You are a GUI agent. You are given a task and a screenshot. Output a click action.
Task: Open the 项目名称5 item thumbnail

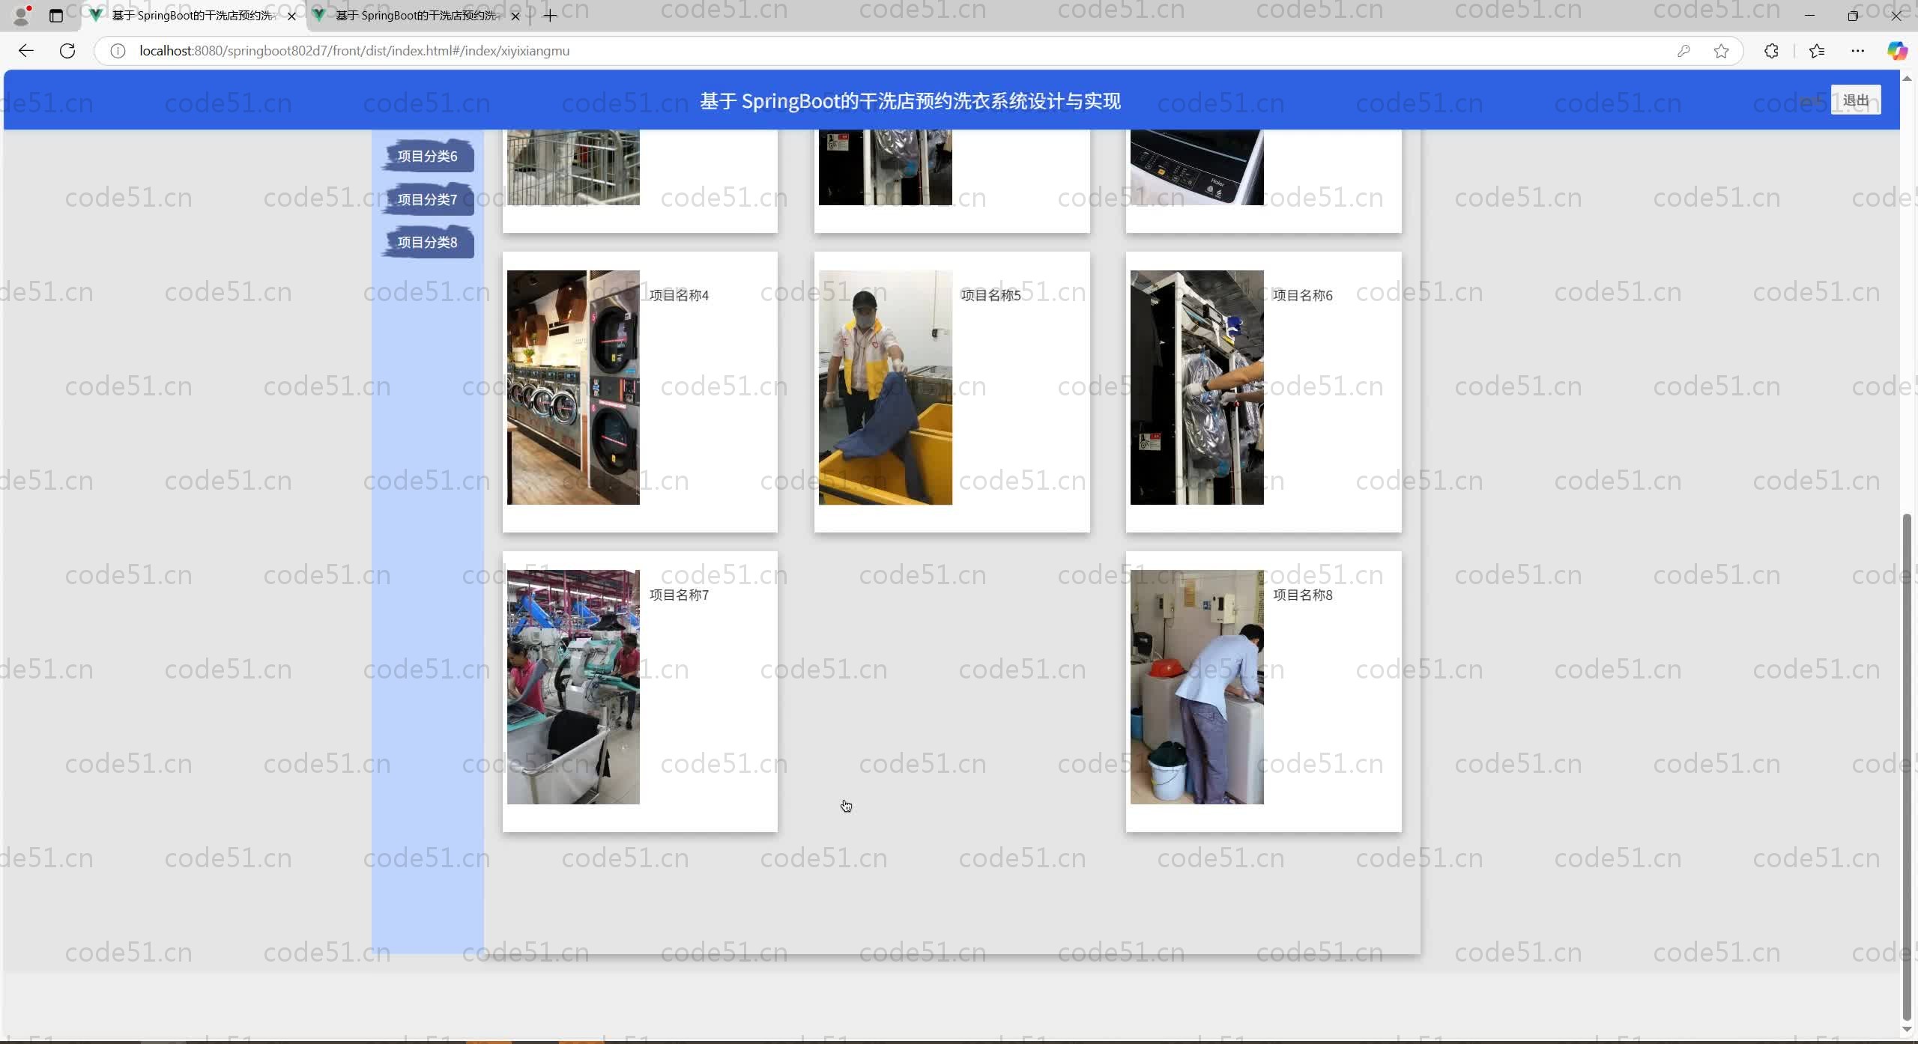tap(885, 387)
